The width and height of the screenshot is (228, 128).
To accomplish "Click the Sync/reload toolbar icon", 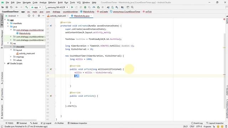I will coord(11,7).
